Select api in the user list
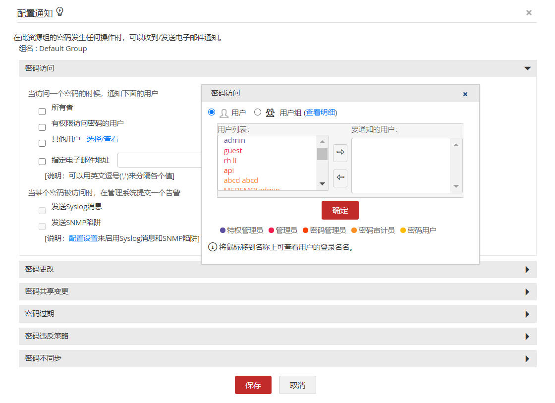This screenshot has width=555, height=403. tap(228, 171)
